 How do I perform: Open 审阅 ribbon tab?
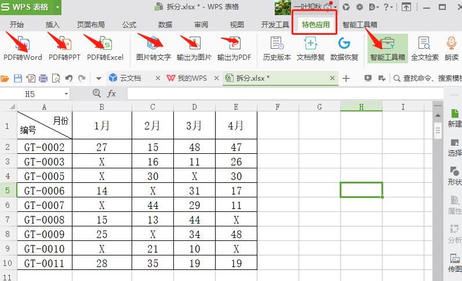point(201,24)
